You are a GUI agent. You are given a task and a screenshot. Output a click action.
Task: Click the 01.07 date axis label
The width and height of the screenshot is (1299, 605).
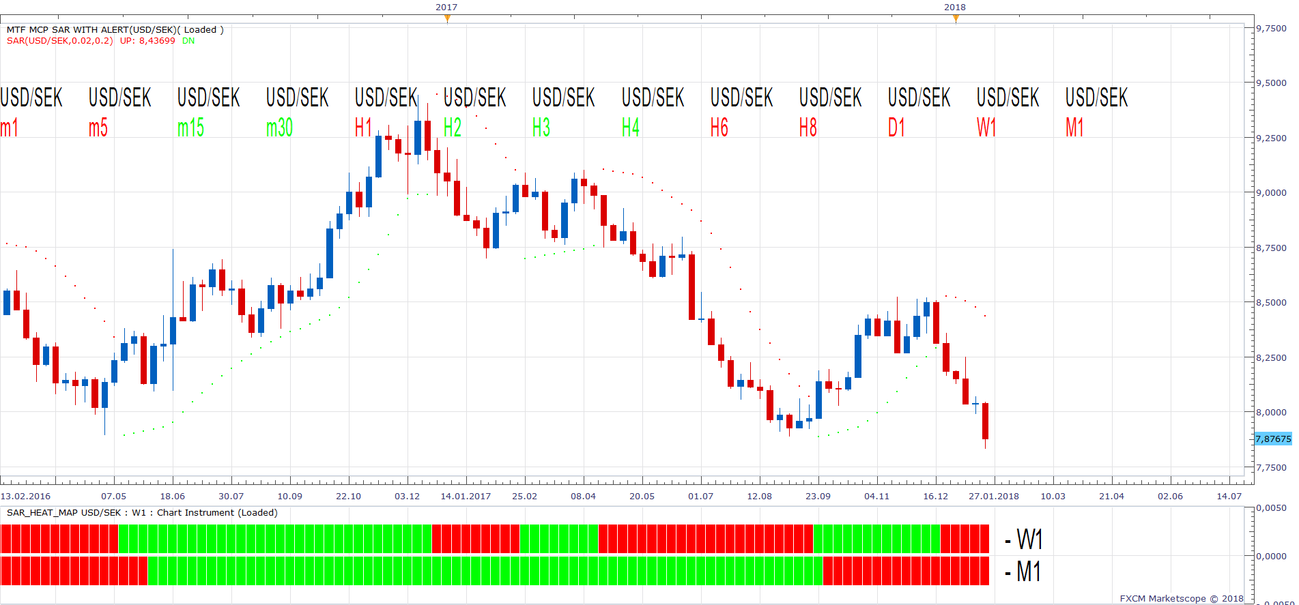[701, 496]
